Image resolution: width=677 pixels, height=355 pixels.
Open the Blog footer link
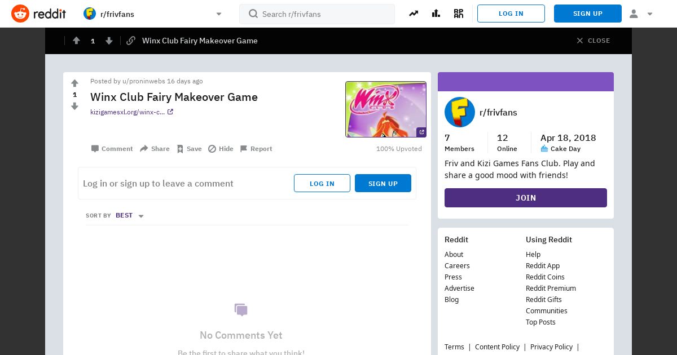coord(451,300)
